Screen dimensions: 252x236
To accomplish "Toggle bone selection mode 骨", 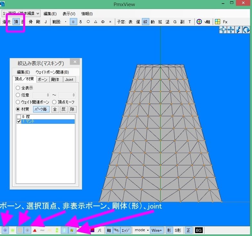I will [x=31, y=22].
